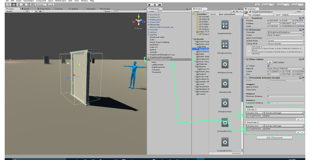Enable Client Only checkbox
Image resolution: width=310 pixels, height=160 pixels.
(268, 90)
